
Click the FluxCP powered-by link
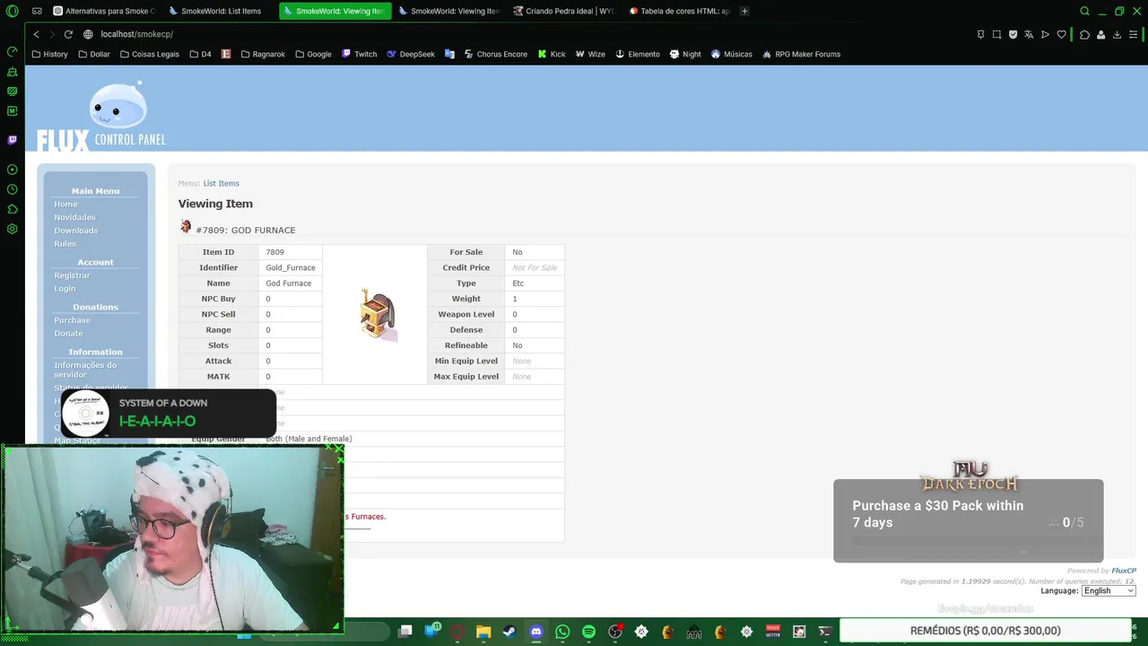[1124, 571]
